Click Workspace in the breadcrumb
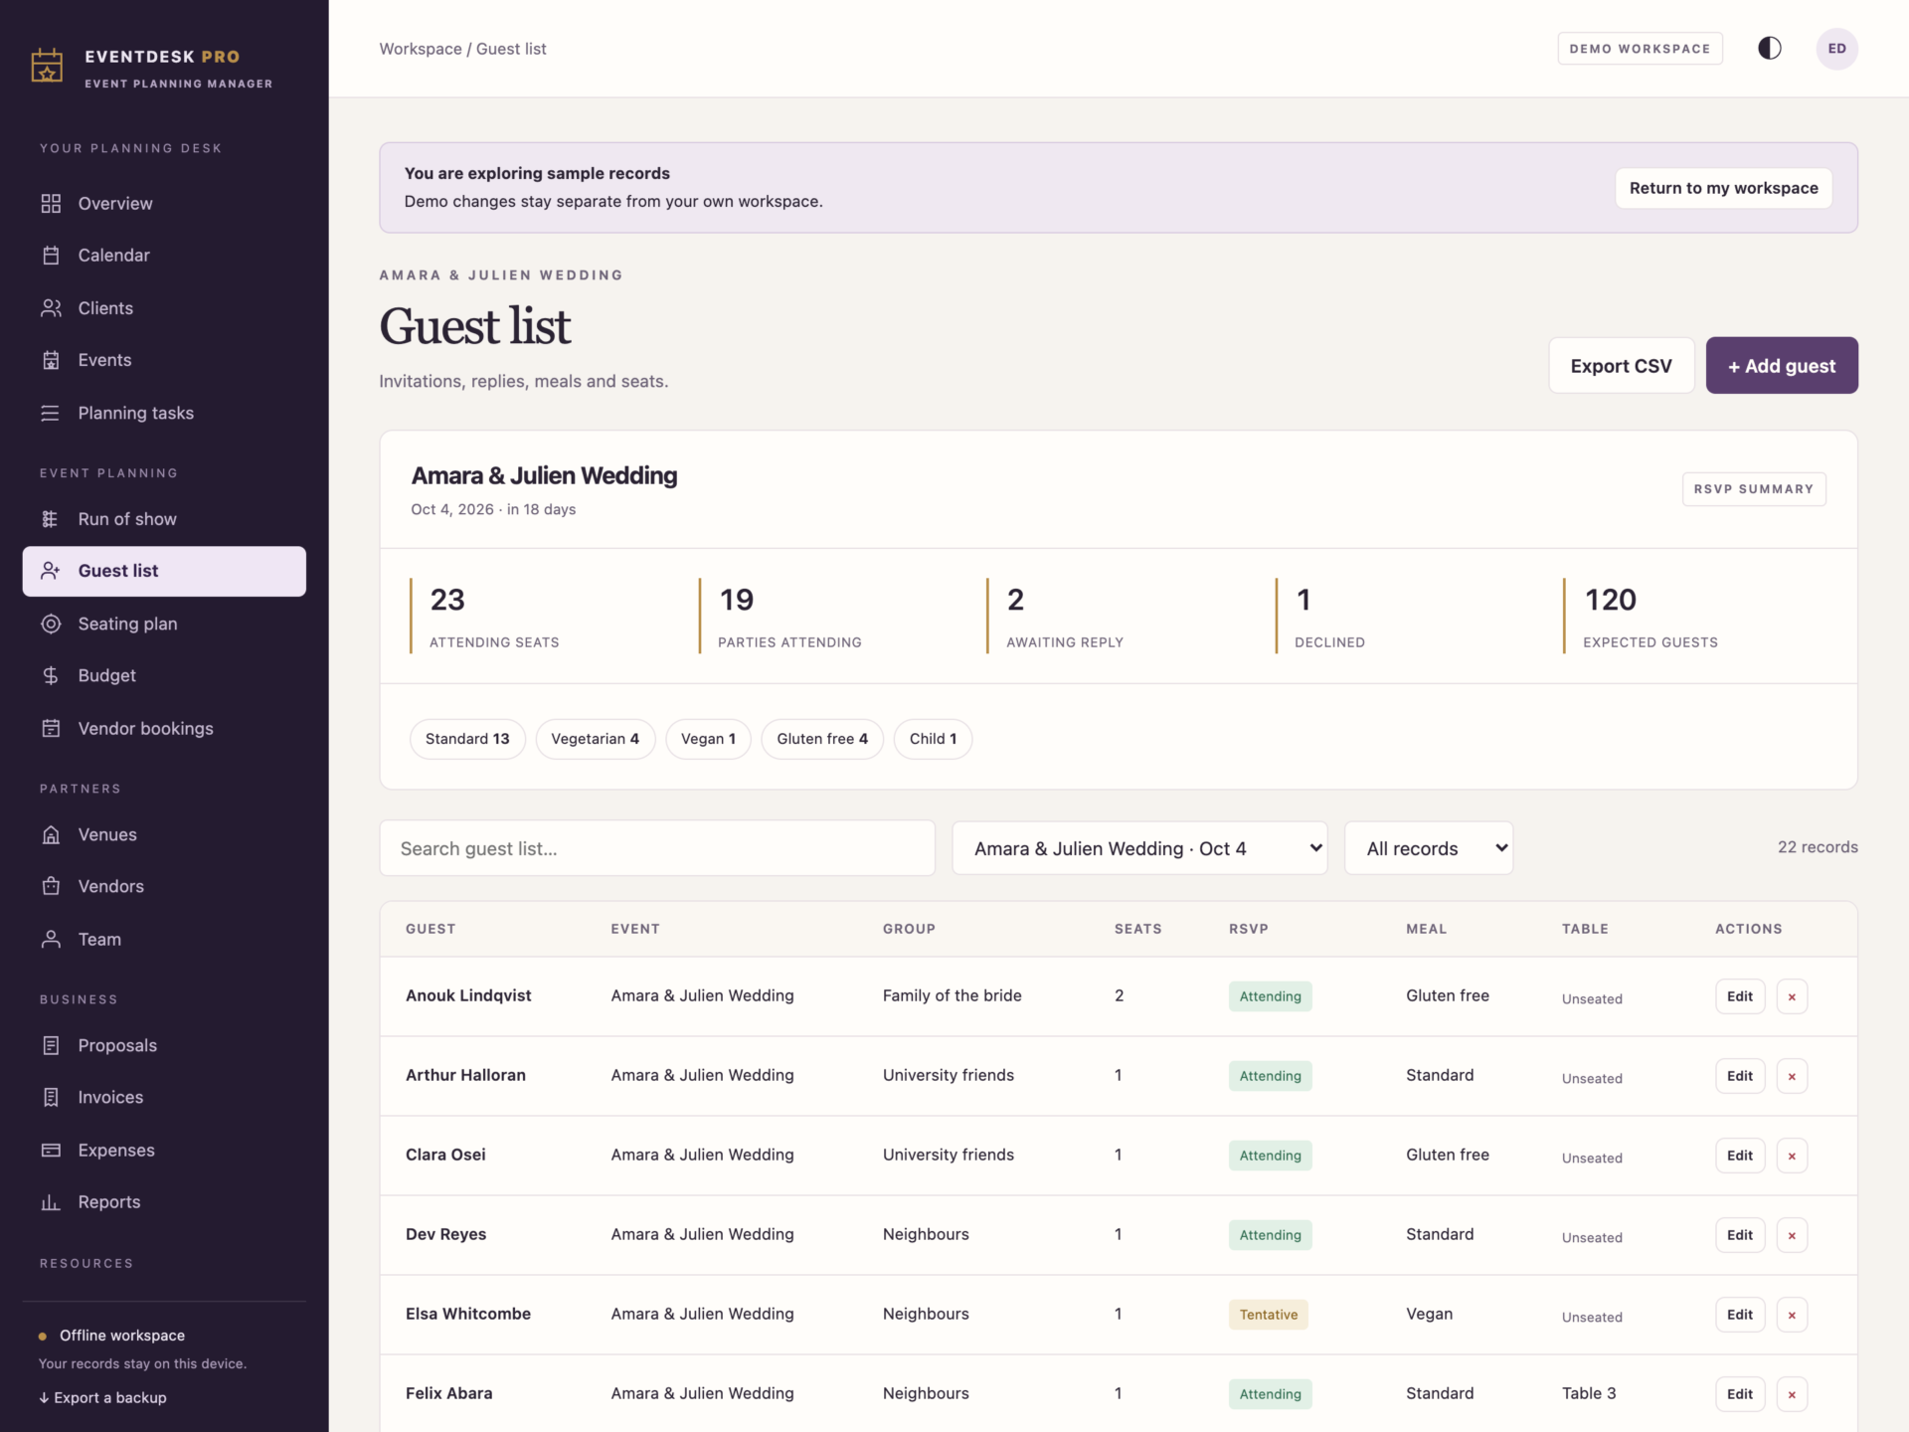The width and height of the screenshot is (1909, 1432). [421, 49]
